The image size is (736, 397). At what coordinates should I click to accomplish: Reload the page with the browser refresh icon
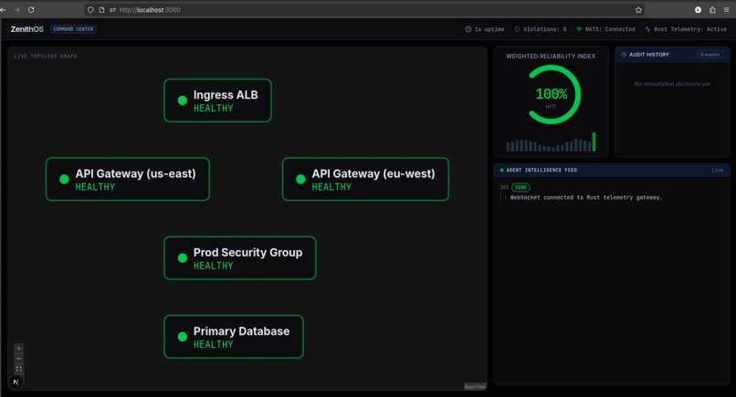pos(31,10)
